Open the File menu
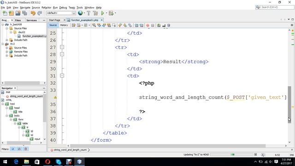 coord(3,7)
